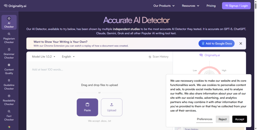Viewport: 257px width, 130px height.
Task: Click the Originality.ai label in results panel
Action: [x=210, y=55]
